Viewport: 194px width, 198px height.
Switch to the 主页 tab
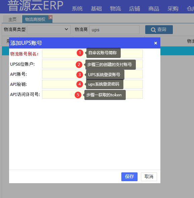12,19
